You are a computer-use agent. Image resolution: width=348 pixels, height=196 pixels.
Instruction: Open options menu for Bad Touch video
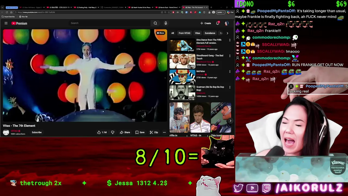pos(230,56)
